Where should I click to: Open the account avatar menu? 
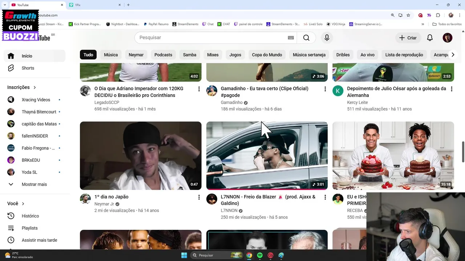(x=448, y=38)
